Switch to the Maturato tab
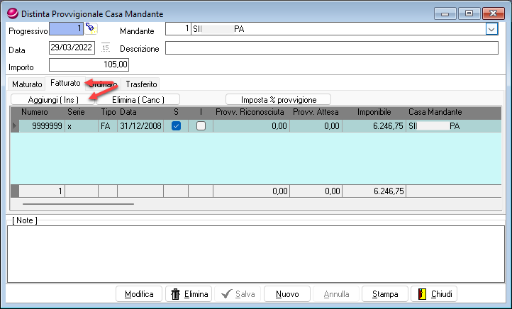Screen dimensions: 512x309 coord(27,84)
